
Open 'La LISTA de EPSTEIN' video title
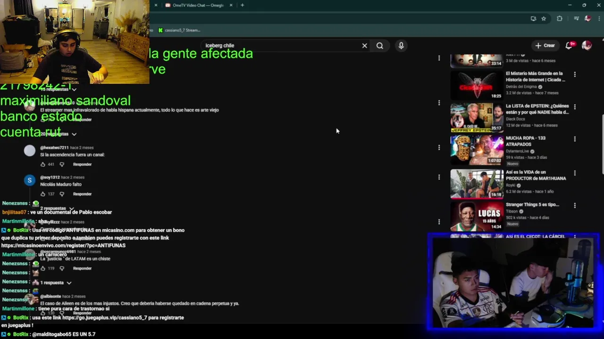point(537,109)
